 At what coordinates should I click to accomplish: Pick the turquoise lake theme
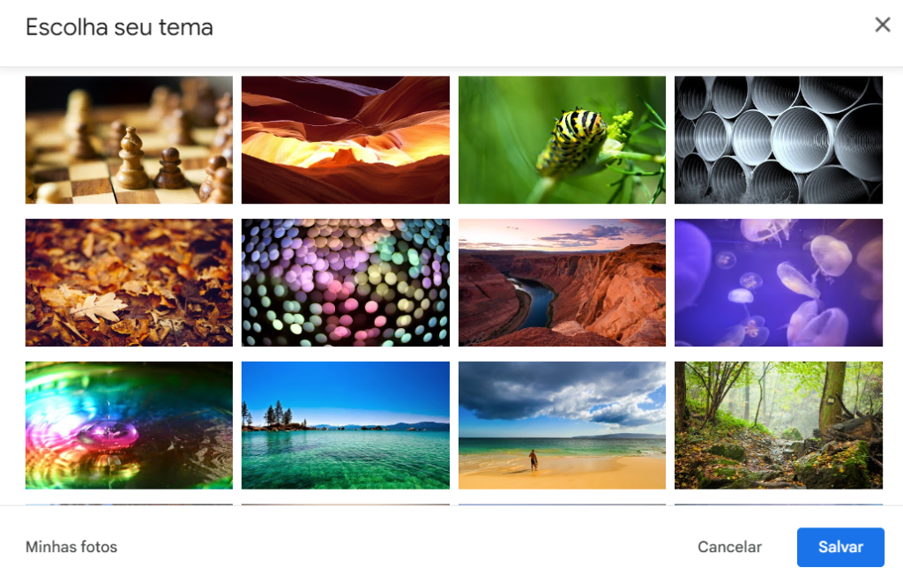(346, 425)
